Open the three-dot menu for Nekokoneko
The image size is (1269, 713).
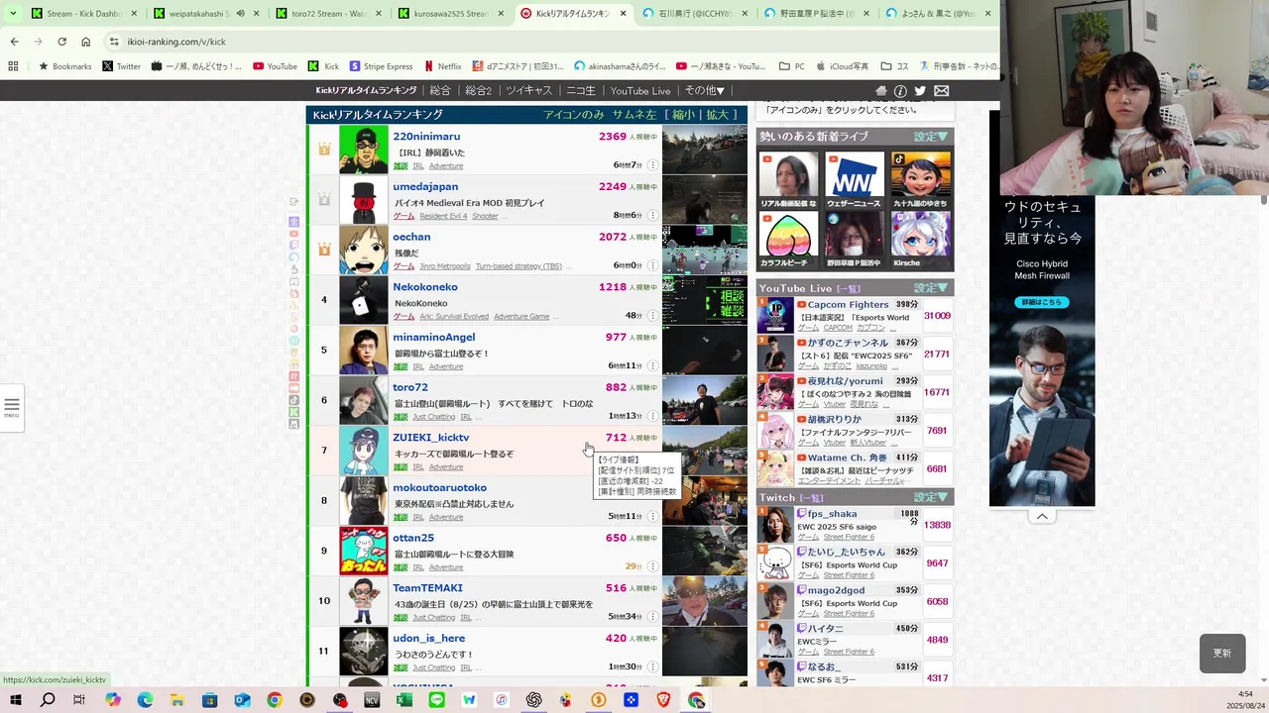[x=652, y=315]
